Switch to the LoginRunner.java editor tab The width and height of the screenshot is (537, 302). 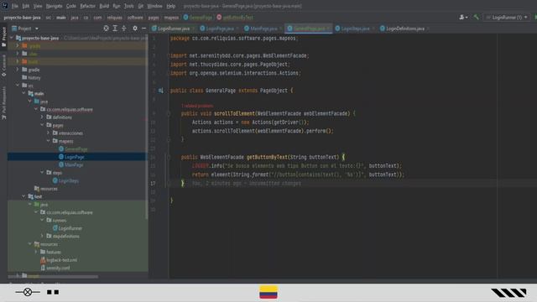click(x=173, y=29)
